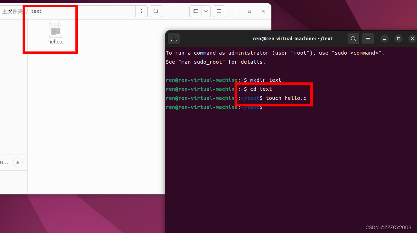Select the hello.c file icon

[56, 30]
